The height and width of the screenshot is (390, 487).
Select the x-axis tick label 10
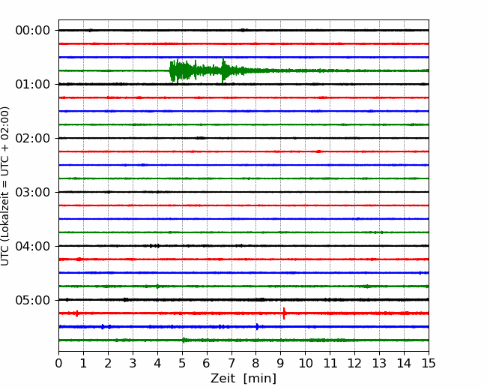(x=305, y=363)
